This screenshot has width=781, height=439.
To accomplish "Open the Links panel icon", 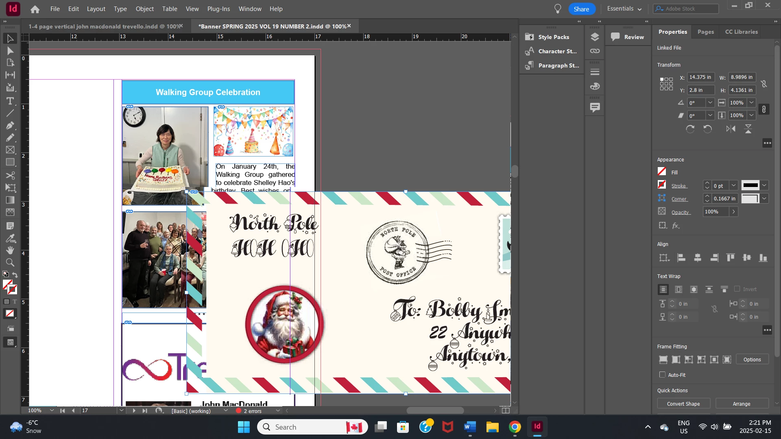I will point(595,51).
